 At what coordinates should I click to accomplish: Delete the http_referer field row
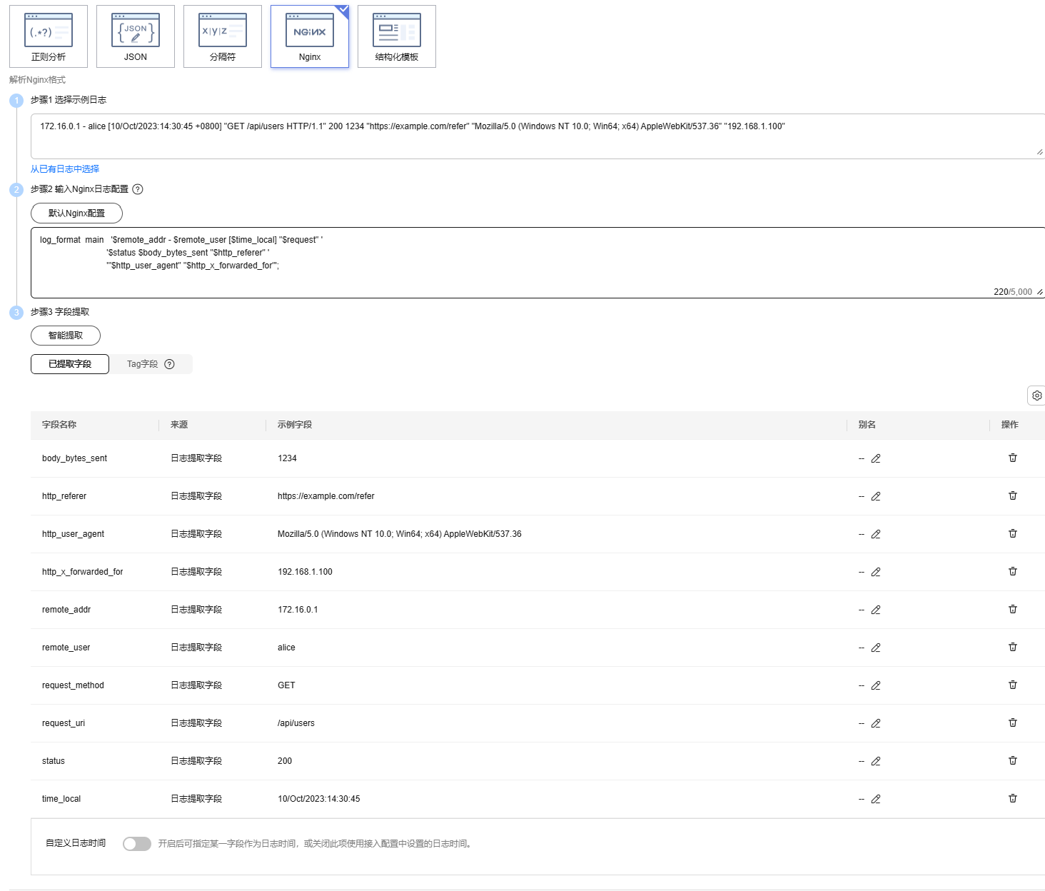click(1012, 495)
